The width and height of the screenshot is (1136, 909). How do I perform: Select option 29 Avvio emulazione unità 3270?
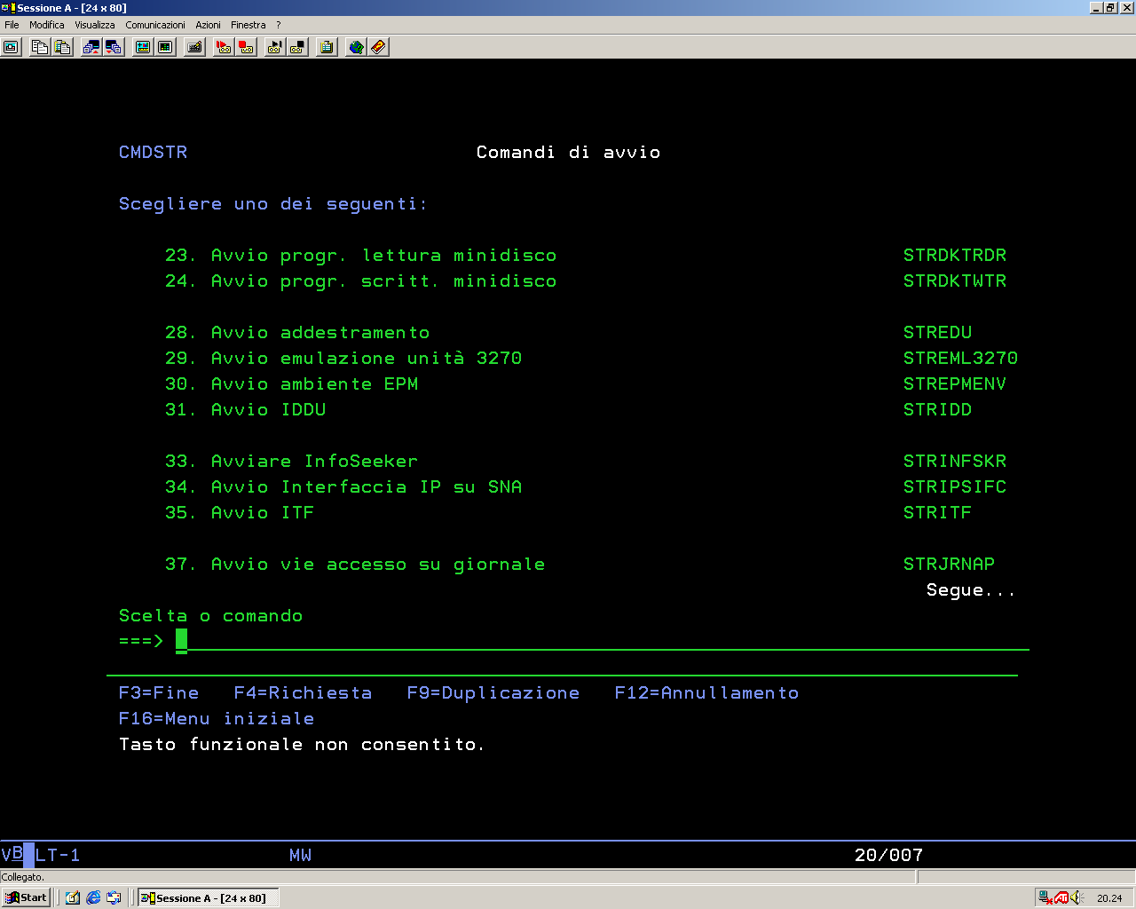click(x=343, y=359)
